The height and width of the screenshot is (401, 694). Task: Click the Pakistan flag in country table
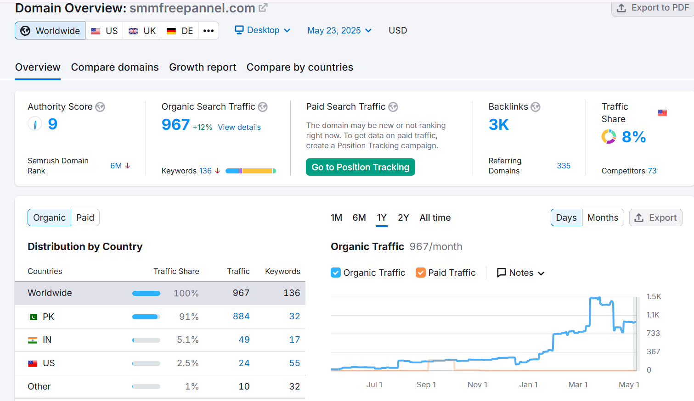click(x=33, y=317)
